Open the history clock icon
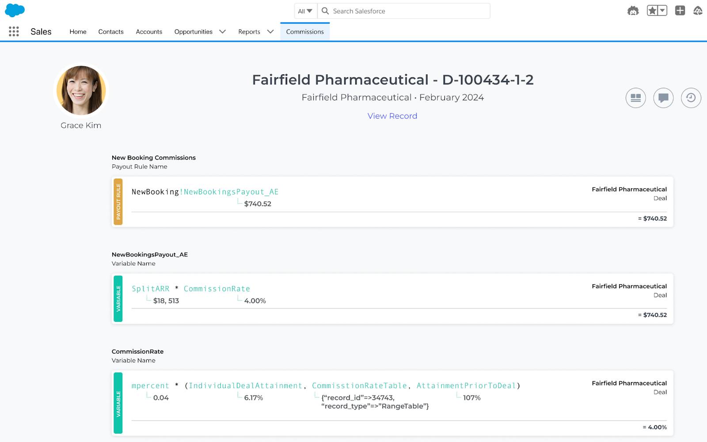Image resolution: width=707 pixels, height=442 pixels. pos(691,98)
